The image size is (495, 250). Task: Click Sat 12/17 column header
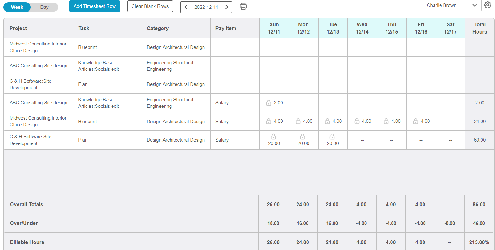pyautogui.click(x=450, y=28)
